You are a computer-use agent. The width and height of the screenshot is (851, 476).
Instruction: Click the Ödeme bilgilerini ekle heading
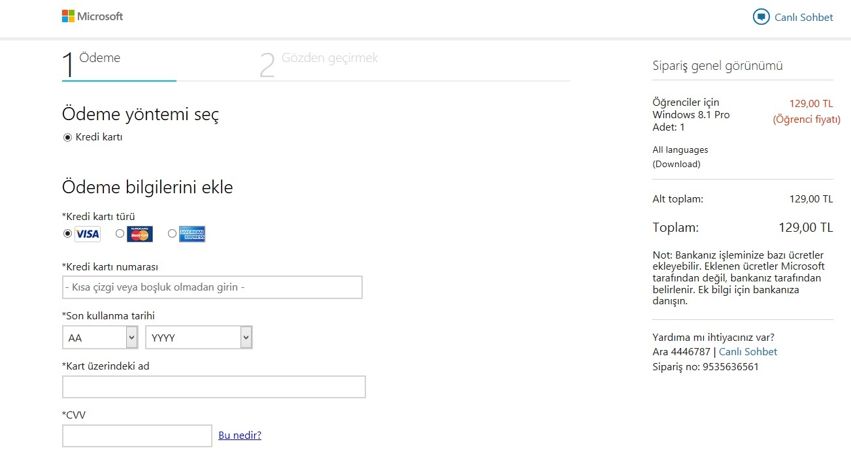[148, 187]
